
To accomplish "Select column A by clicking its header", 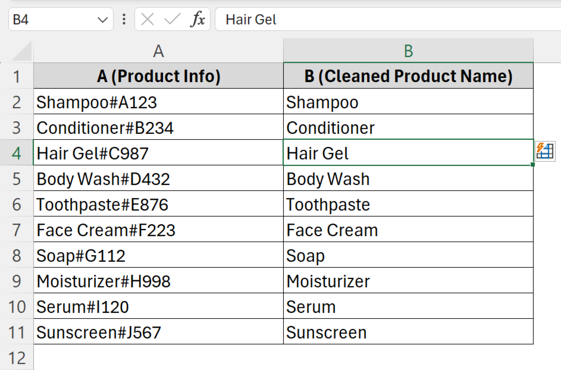I will pyautogui.click(x=158, y=51).
